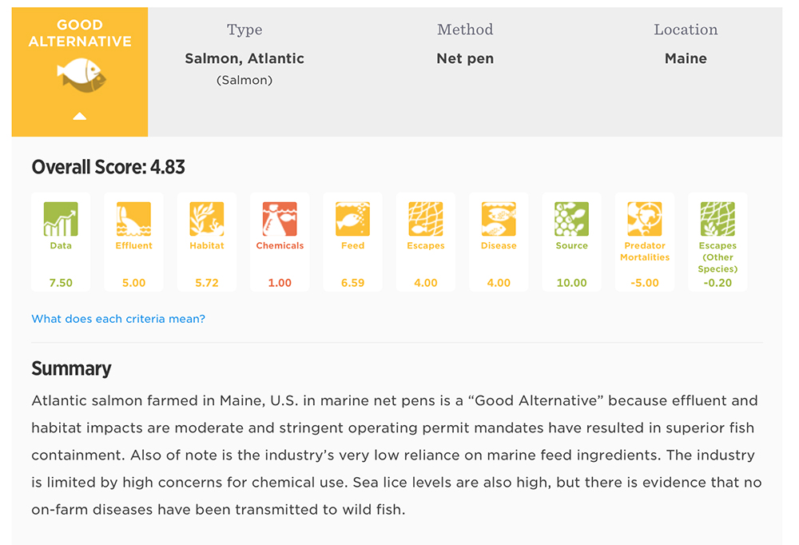Click the Escapes net icon
Screen dimensions: 799x545
pos(426,219)
